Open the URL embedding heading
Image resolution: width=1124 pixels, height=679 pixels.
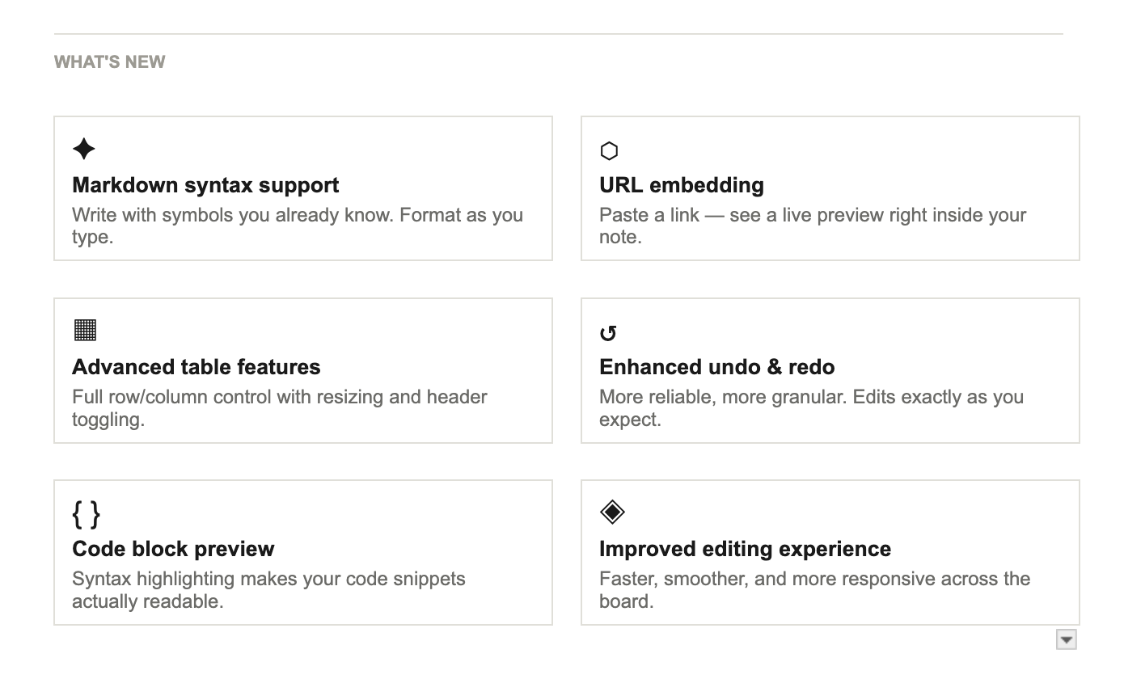[x=681, y=185]
